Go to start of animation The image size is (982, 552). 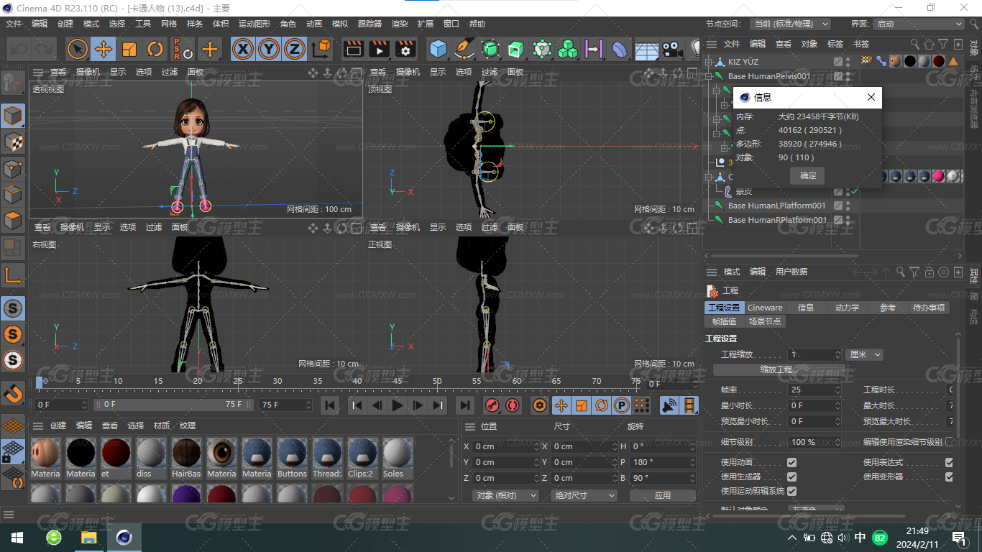pos(330,405)
